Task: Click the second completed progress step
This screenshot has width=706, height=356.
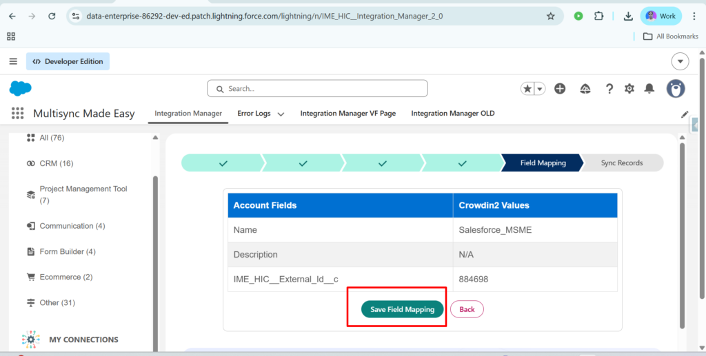Action: (x=303, y=163)
